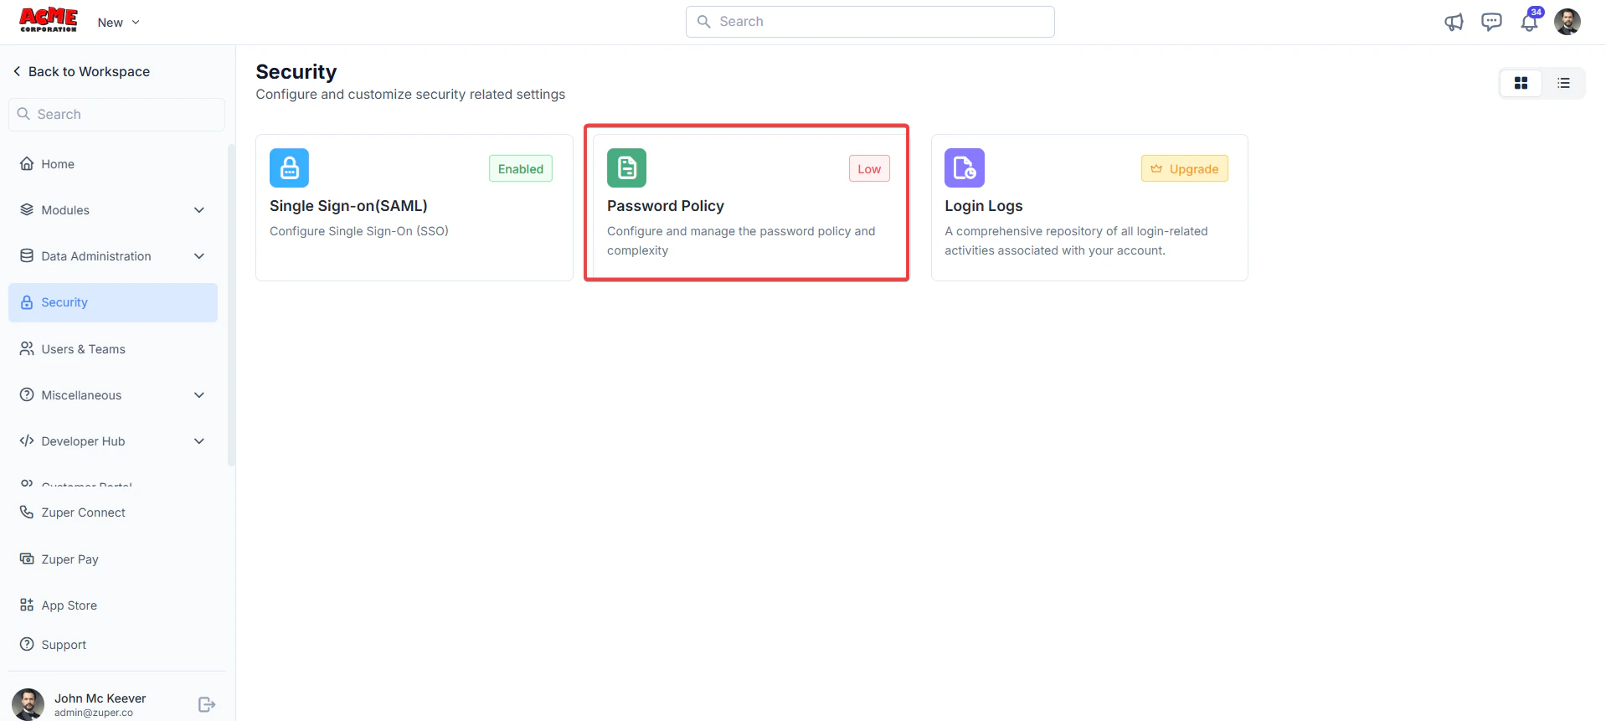Open Users & Teams settings
1606x721 pixels.
click(112, 349)
